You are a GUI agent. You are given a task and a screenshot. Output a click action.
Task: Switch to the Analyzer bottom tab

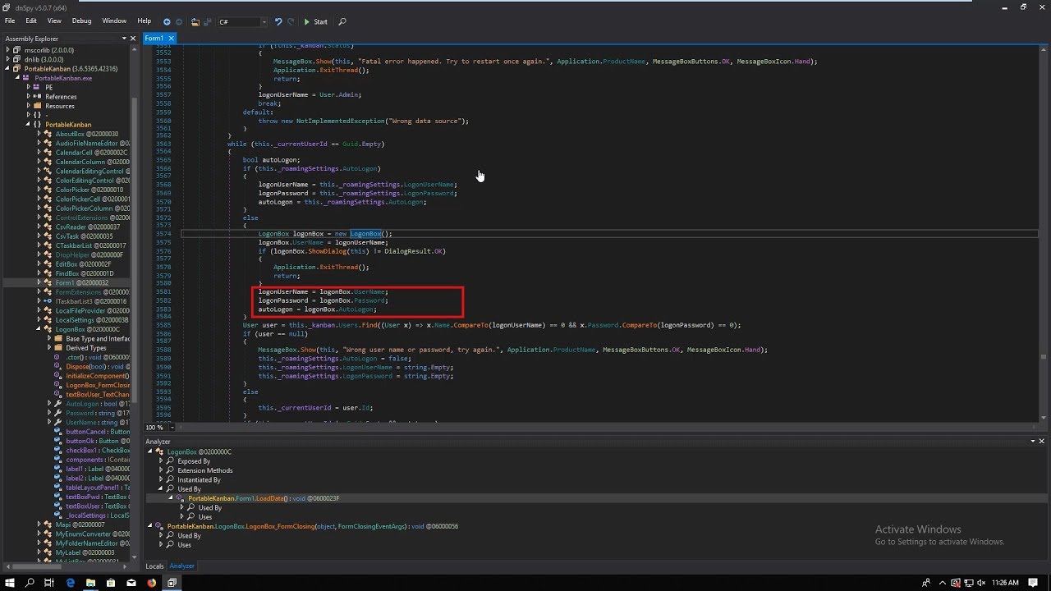(x=181, y=566)
